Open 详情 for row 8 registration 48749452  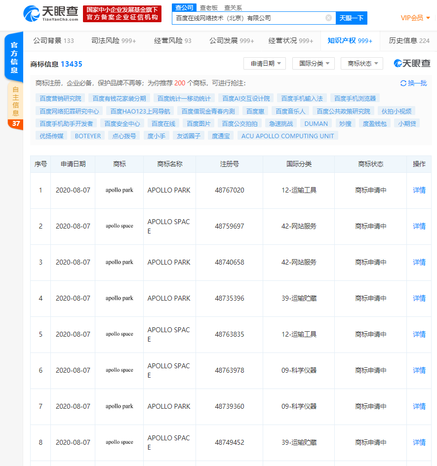[x=419, y=442]
